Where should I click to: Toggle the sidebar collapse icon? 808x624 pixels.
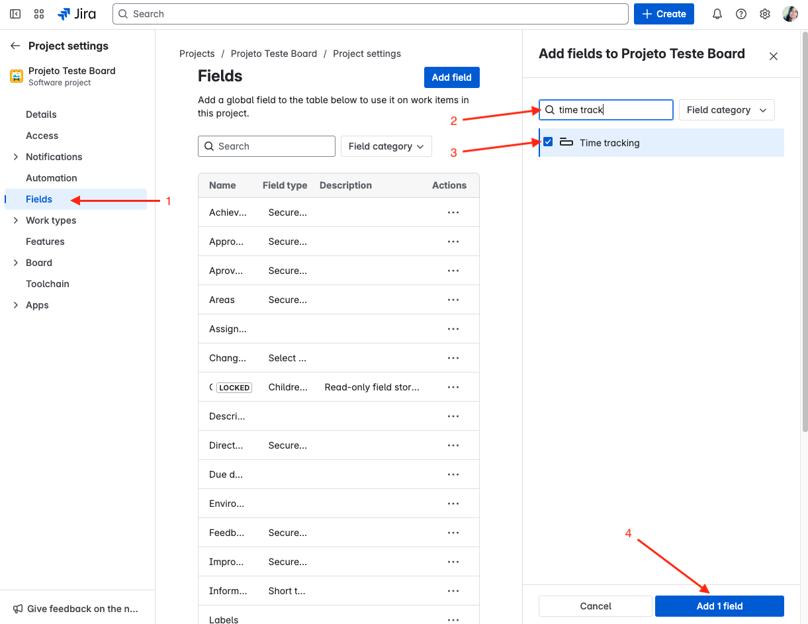pos(15,14)
